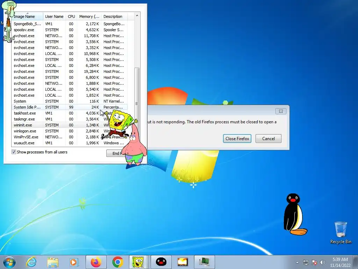Select the wininit.exe process
The width and height of the screenshot is (358, 269).
click(x=70, y=125)
